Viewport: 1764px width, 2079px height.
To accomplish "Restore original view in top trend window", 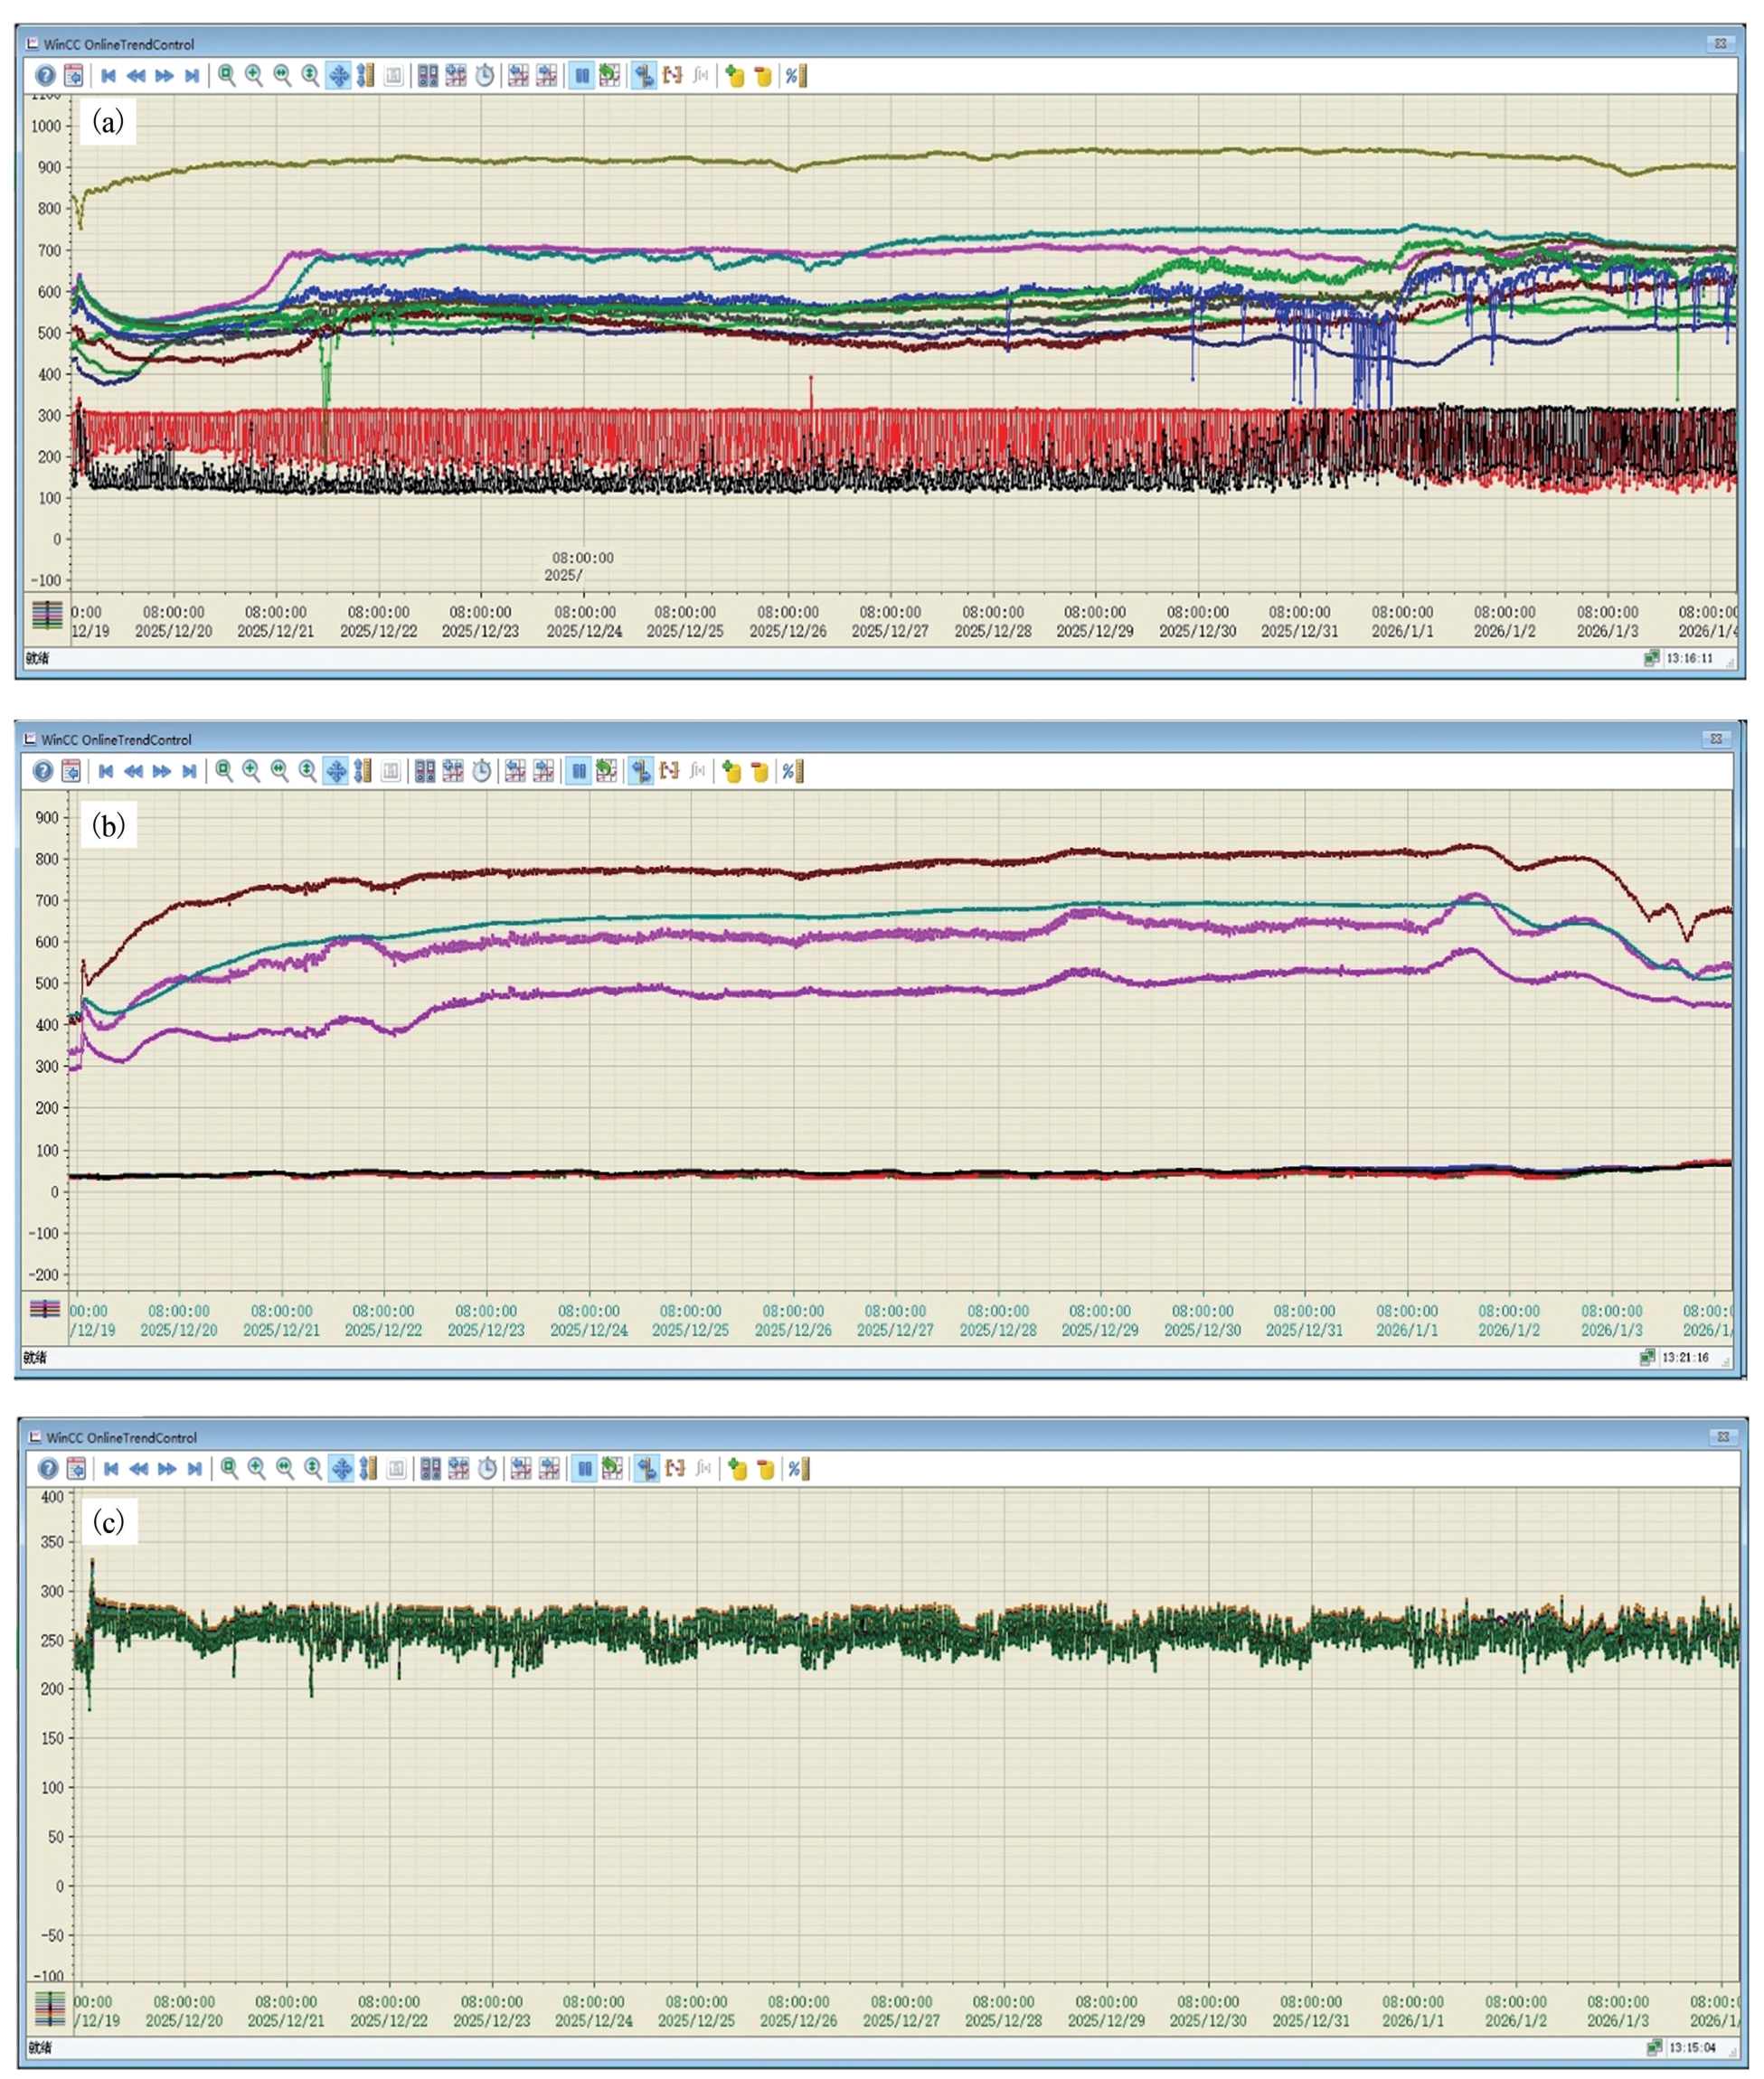I will click(394, 76).
